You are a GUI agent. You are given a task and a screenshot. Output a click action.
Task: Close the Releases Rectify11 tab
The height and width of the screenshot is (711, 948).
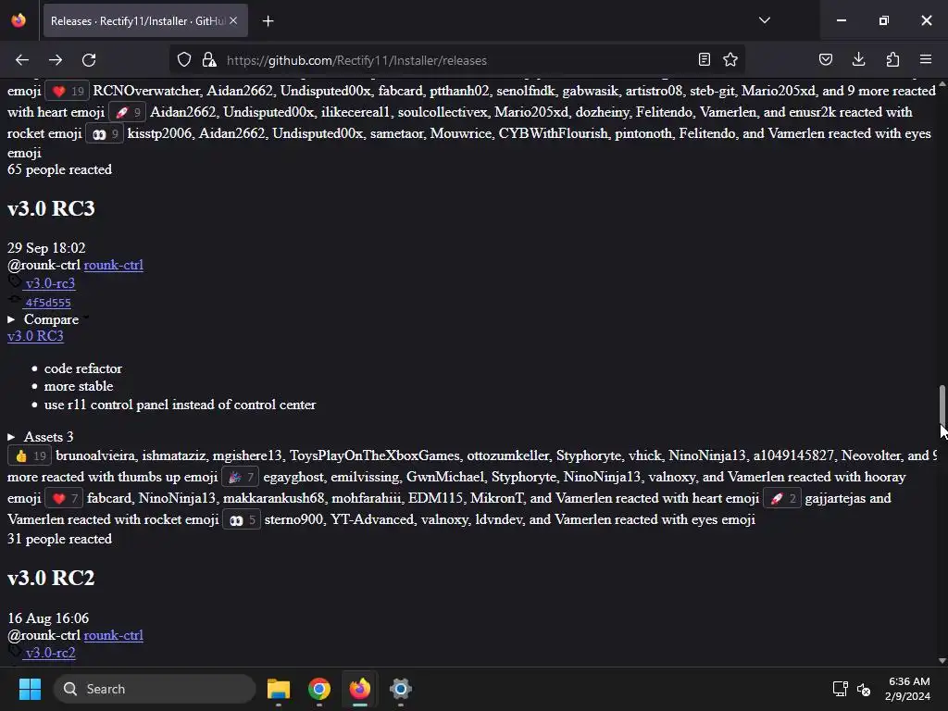click(x=233, y=20)
